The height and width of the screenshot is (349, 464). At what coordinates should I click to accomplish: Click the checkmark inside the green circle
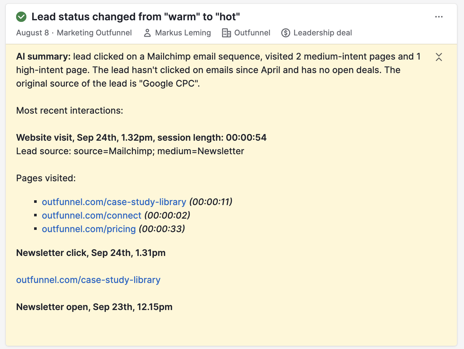21,16
